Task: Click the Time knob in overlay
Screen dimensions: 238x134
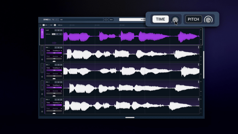Action: [x=175, y=20]
